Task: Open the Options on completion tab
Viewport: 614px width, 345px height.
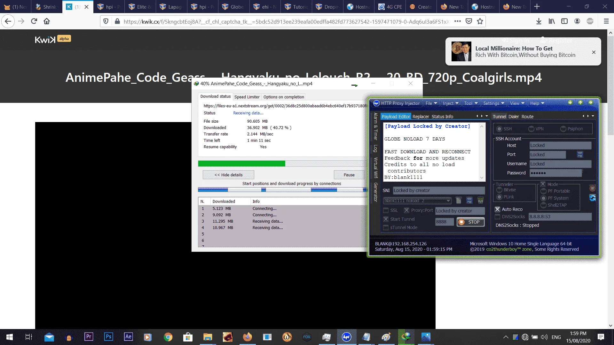Action: [284, 97]
